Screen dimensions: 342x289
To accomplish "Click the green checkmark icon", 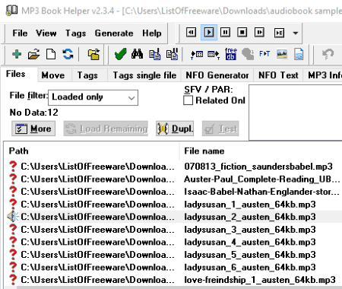I will [x=120, y=54].
